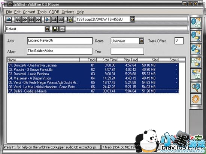Screen dimensions: 206x154
Task: Eject the CD using the eject button
Action: [9, 19]
